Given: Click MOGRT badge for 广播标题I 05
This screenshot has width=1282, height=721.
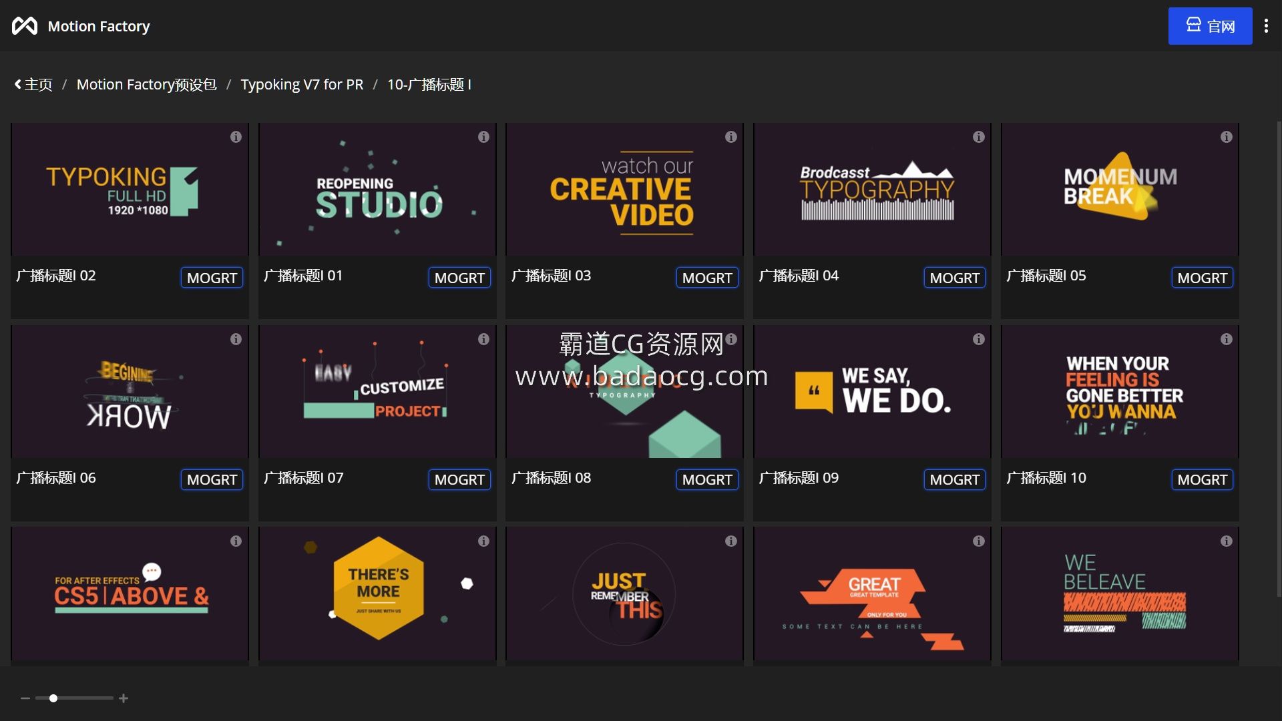Looking at the screenshot, I should (x=1203, y=278).
